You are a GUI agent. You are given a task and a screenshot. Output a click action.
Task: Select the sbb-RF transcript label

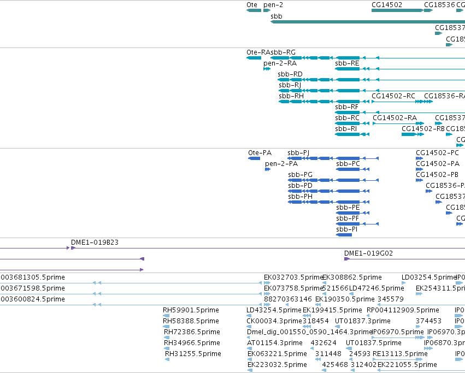coord(346,107)
